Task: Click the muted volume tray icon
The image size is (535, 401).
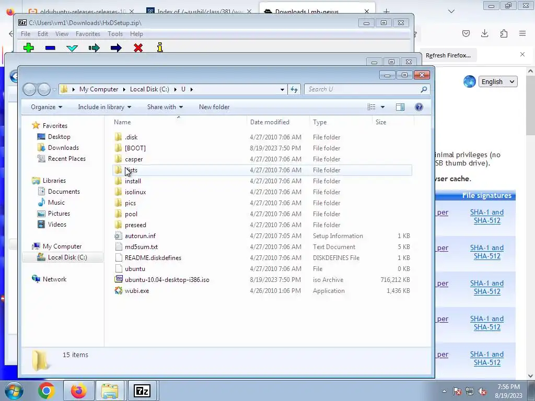Action: [x=482, y=392]
